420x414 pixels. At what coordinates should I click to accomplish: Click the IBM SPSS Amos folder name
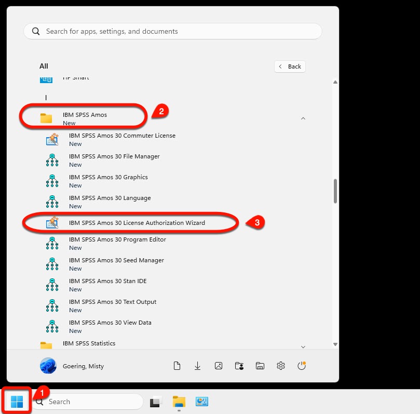[x=85, y=115]
